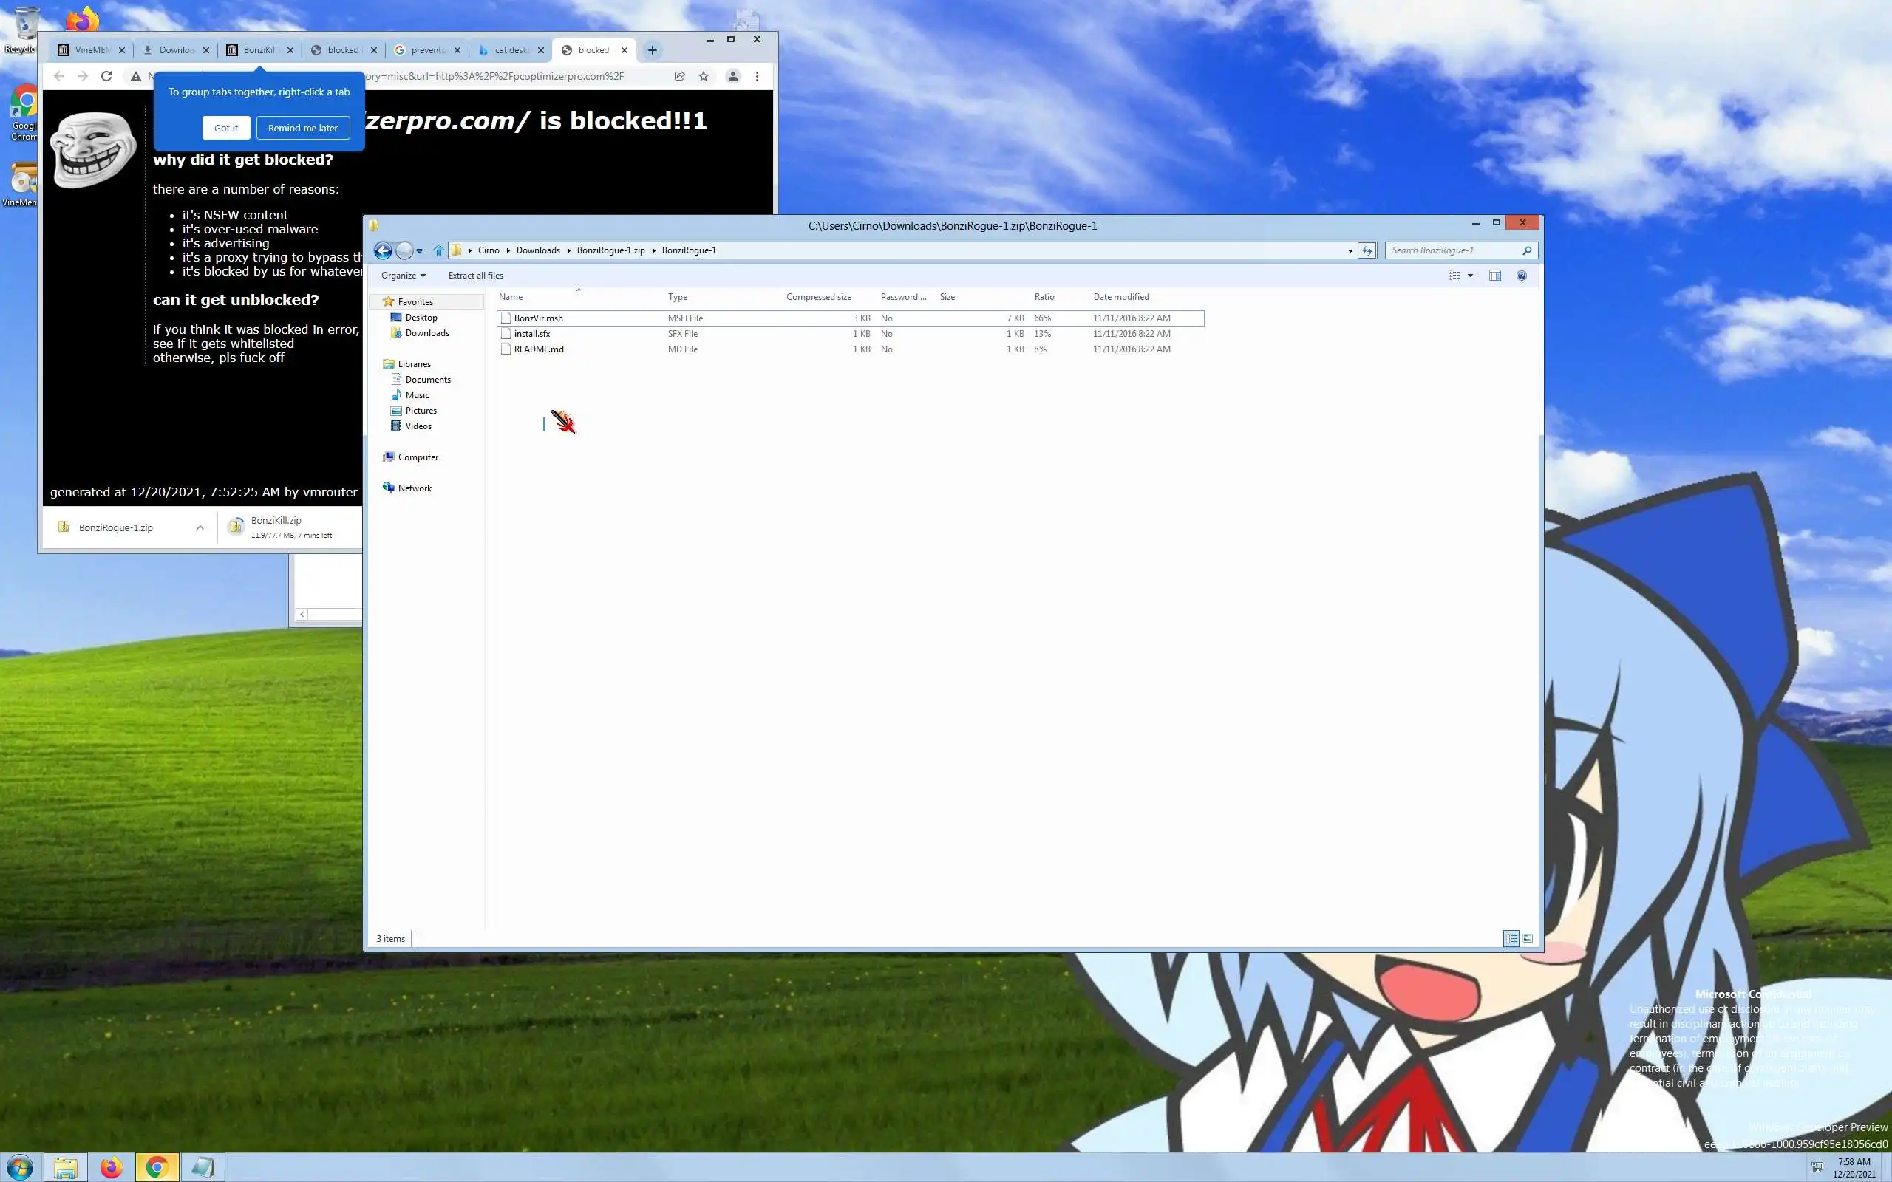Show the preview pane icon
The image size is (1892, 1182).
[x=1495, y=275]
